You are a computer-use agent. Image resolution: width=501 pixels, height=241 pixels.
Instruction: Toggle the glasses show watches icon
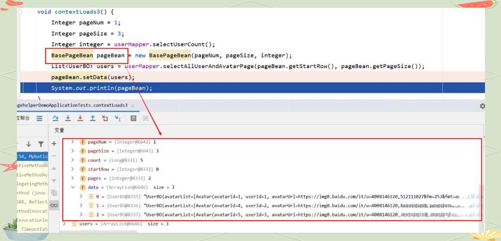(x=54, y=205)
